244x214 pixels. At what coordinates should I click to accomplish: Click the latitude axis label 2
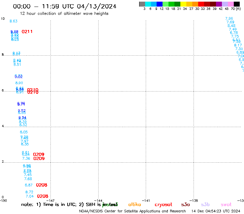(3, 162)
